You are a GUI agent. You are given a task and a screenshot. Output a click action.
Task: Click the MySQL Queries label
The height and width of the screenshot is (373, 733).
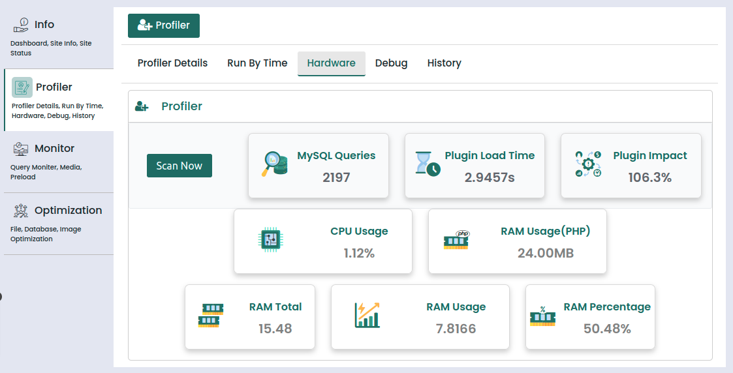tap(336, 156)
